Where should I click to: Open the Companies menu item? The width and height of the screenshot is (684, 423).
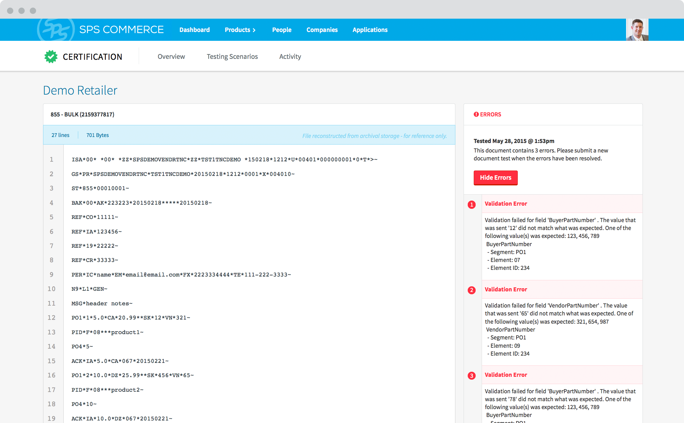coord(322,30)
